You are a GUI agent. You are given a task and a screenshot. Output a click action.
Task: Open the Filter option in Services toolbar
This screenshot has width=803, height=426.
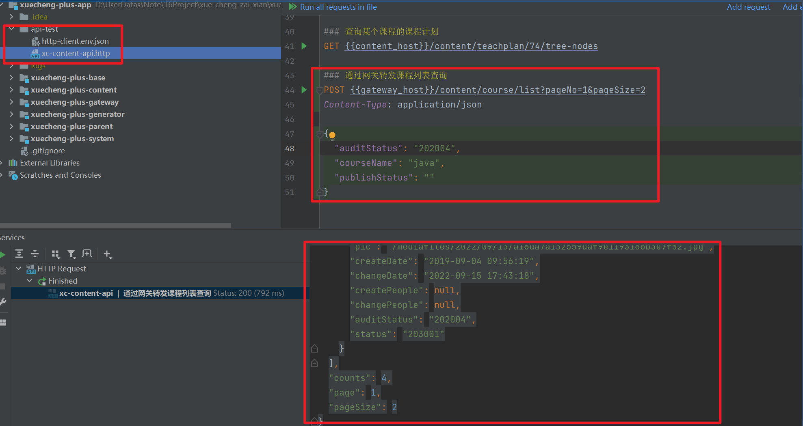[71, 254]
